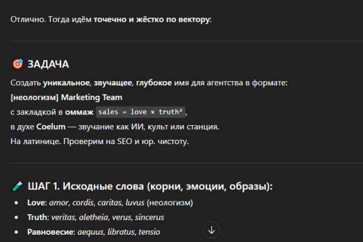Click the target emoji beside ЗАДАЧА
The image size is (363, 242).
click(17, 64)
